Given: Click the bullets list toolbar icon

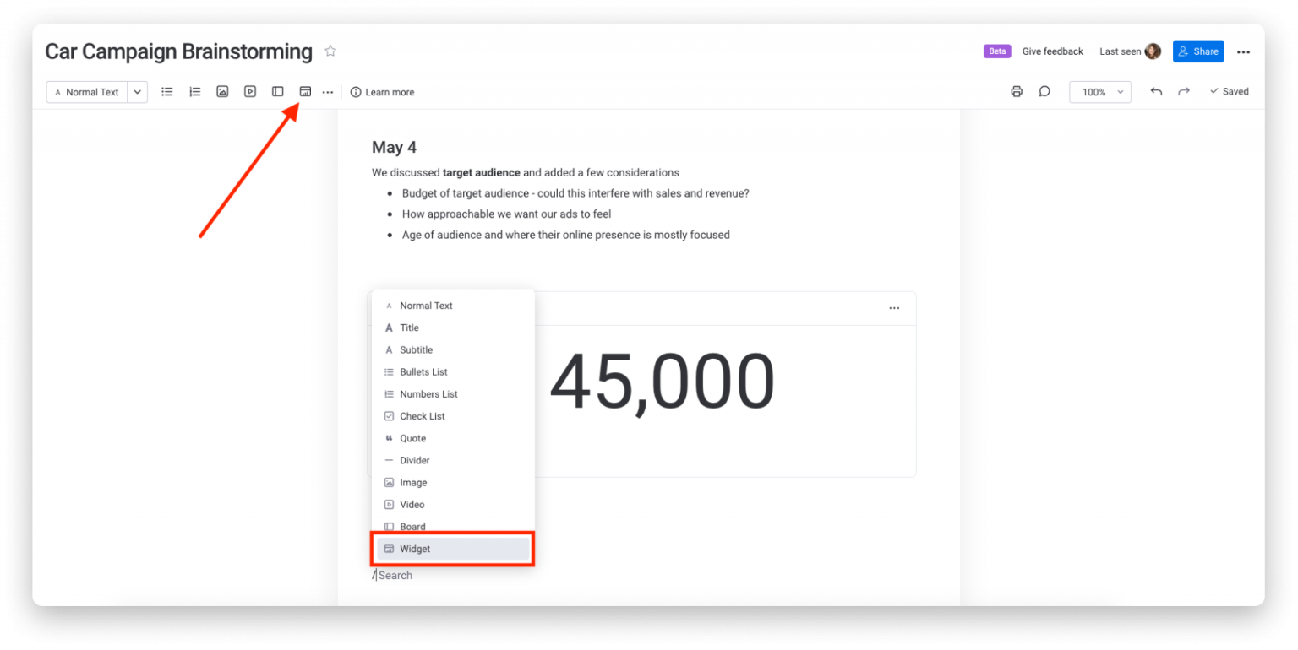Looking at the screenshot, I should 167,92.
